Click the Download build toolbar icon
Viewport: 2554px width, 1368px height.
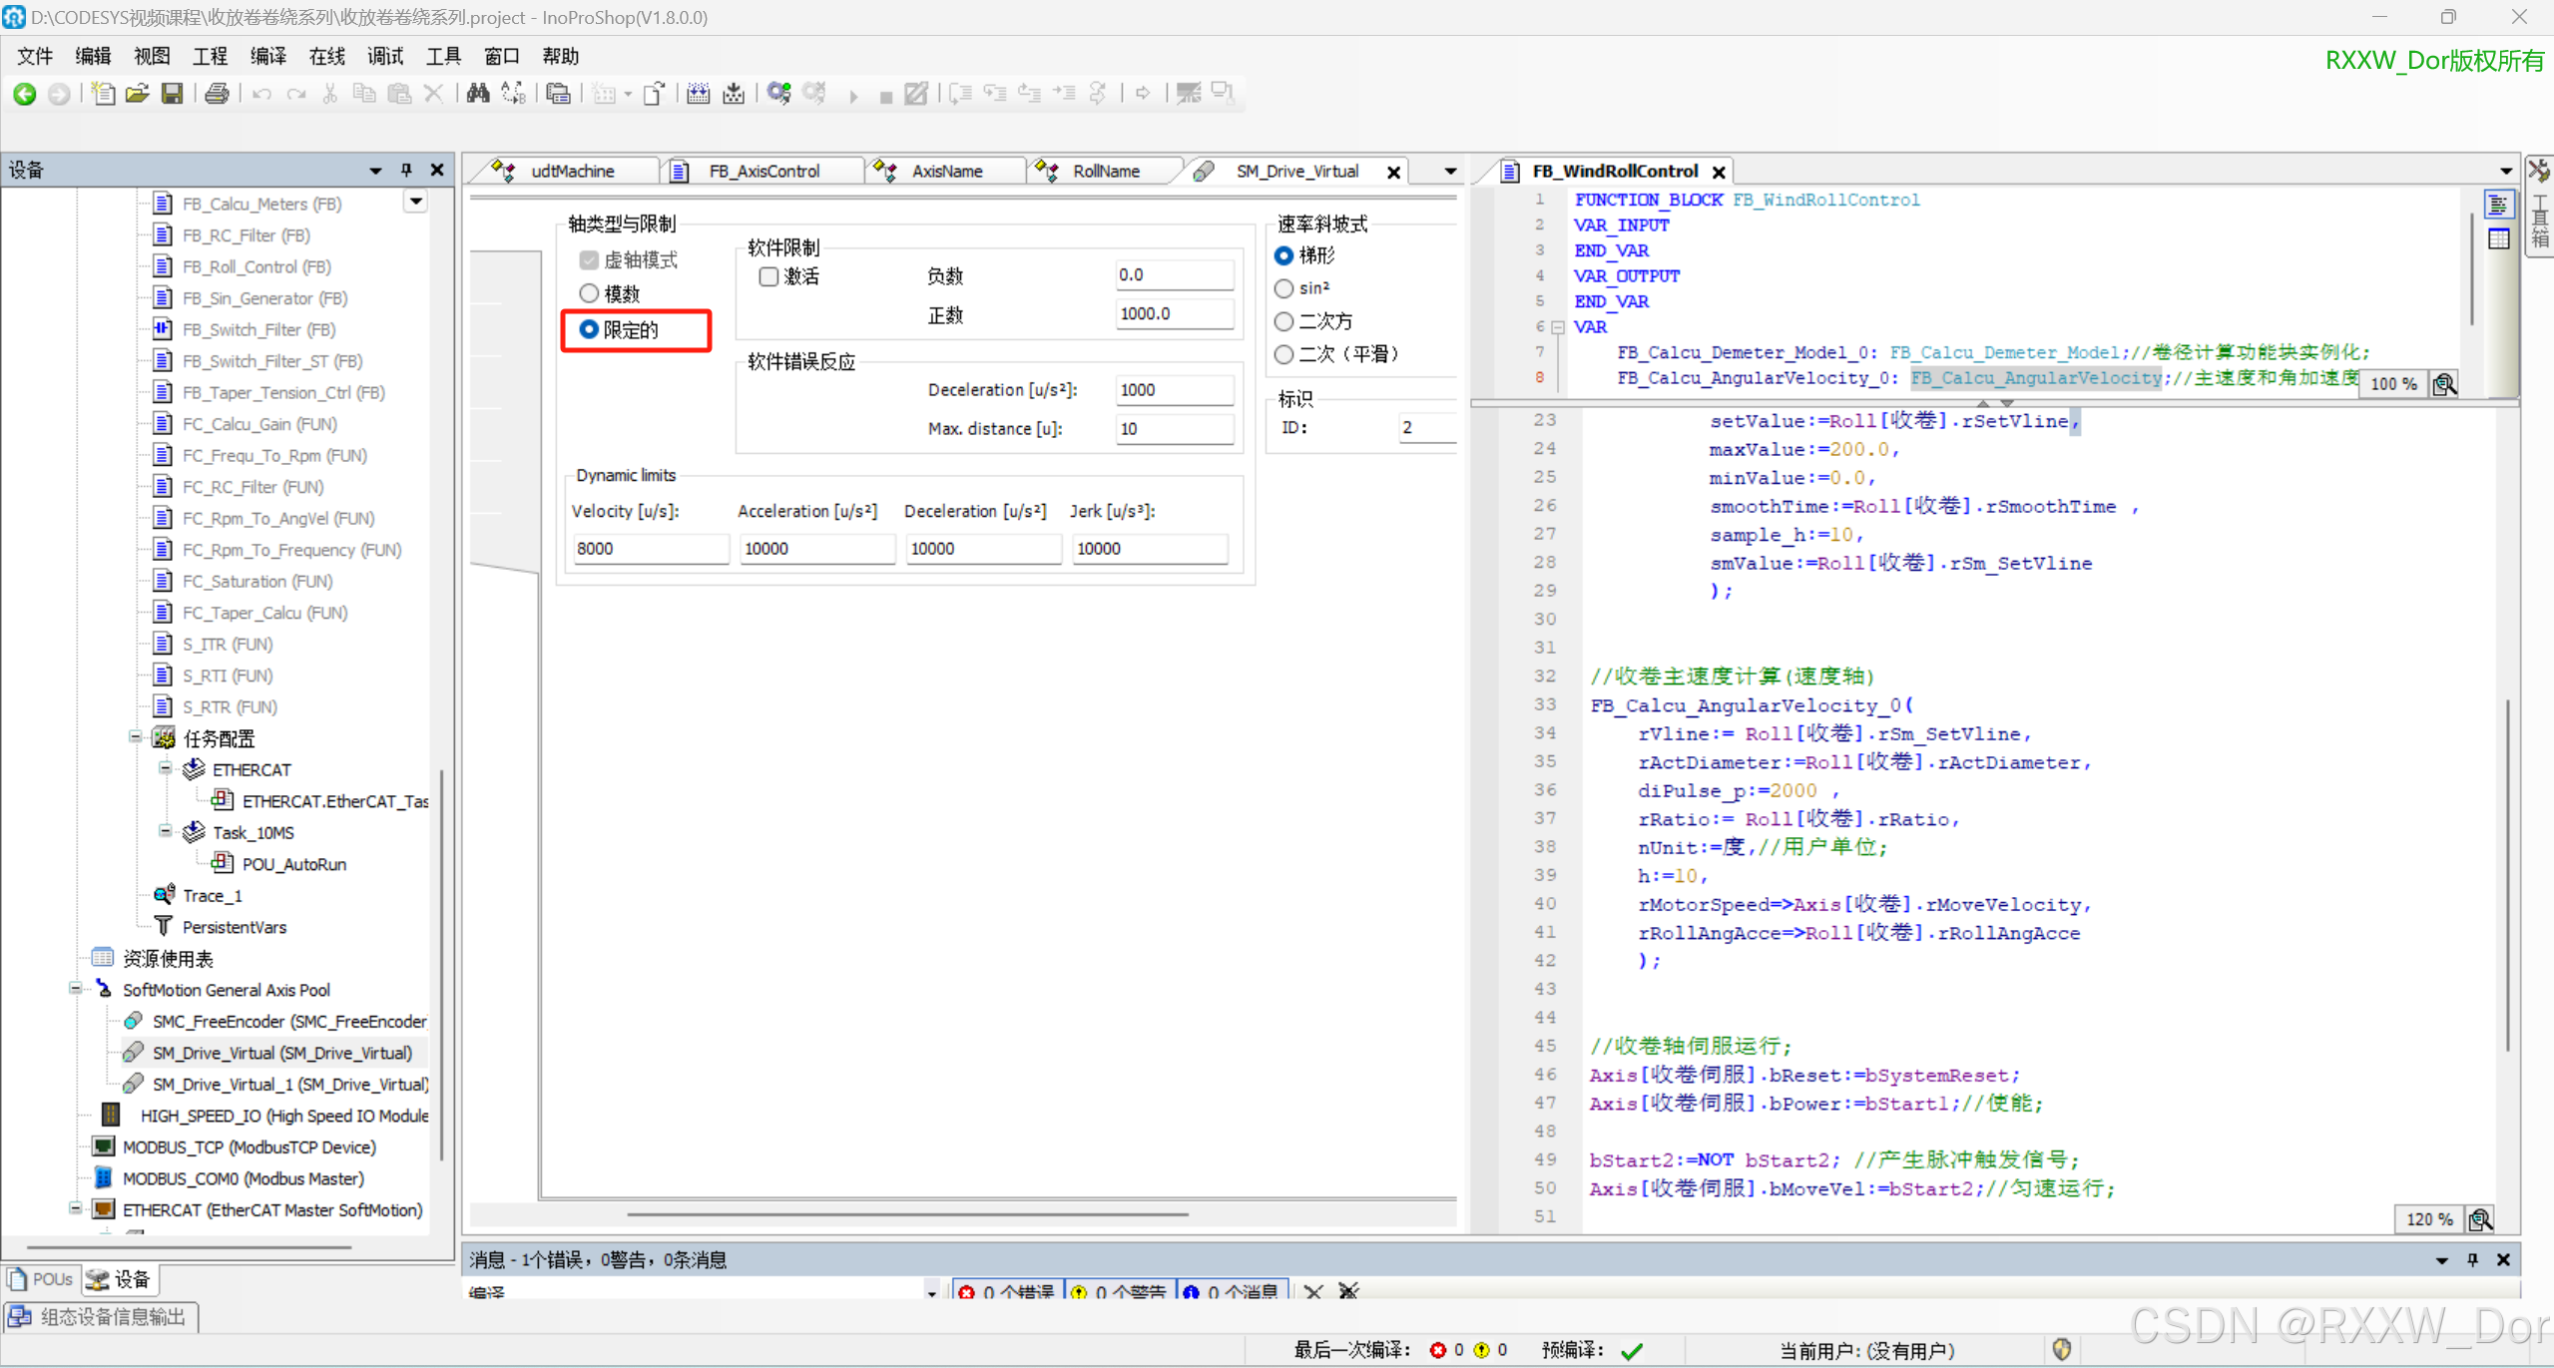coord(734,94)
